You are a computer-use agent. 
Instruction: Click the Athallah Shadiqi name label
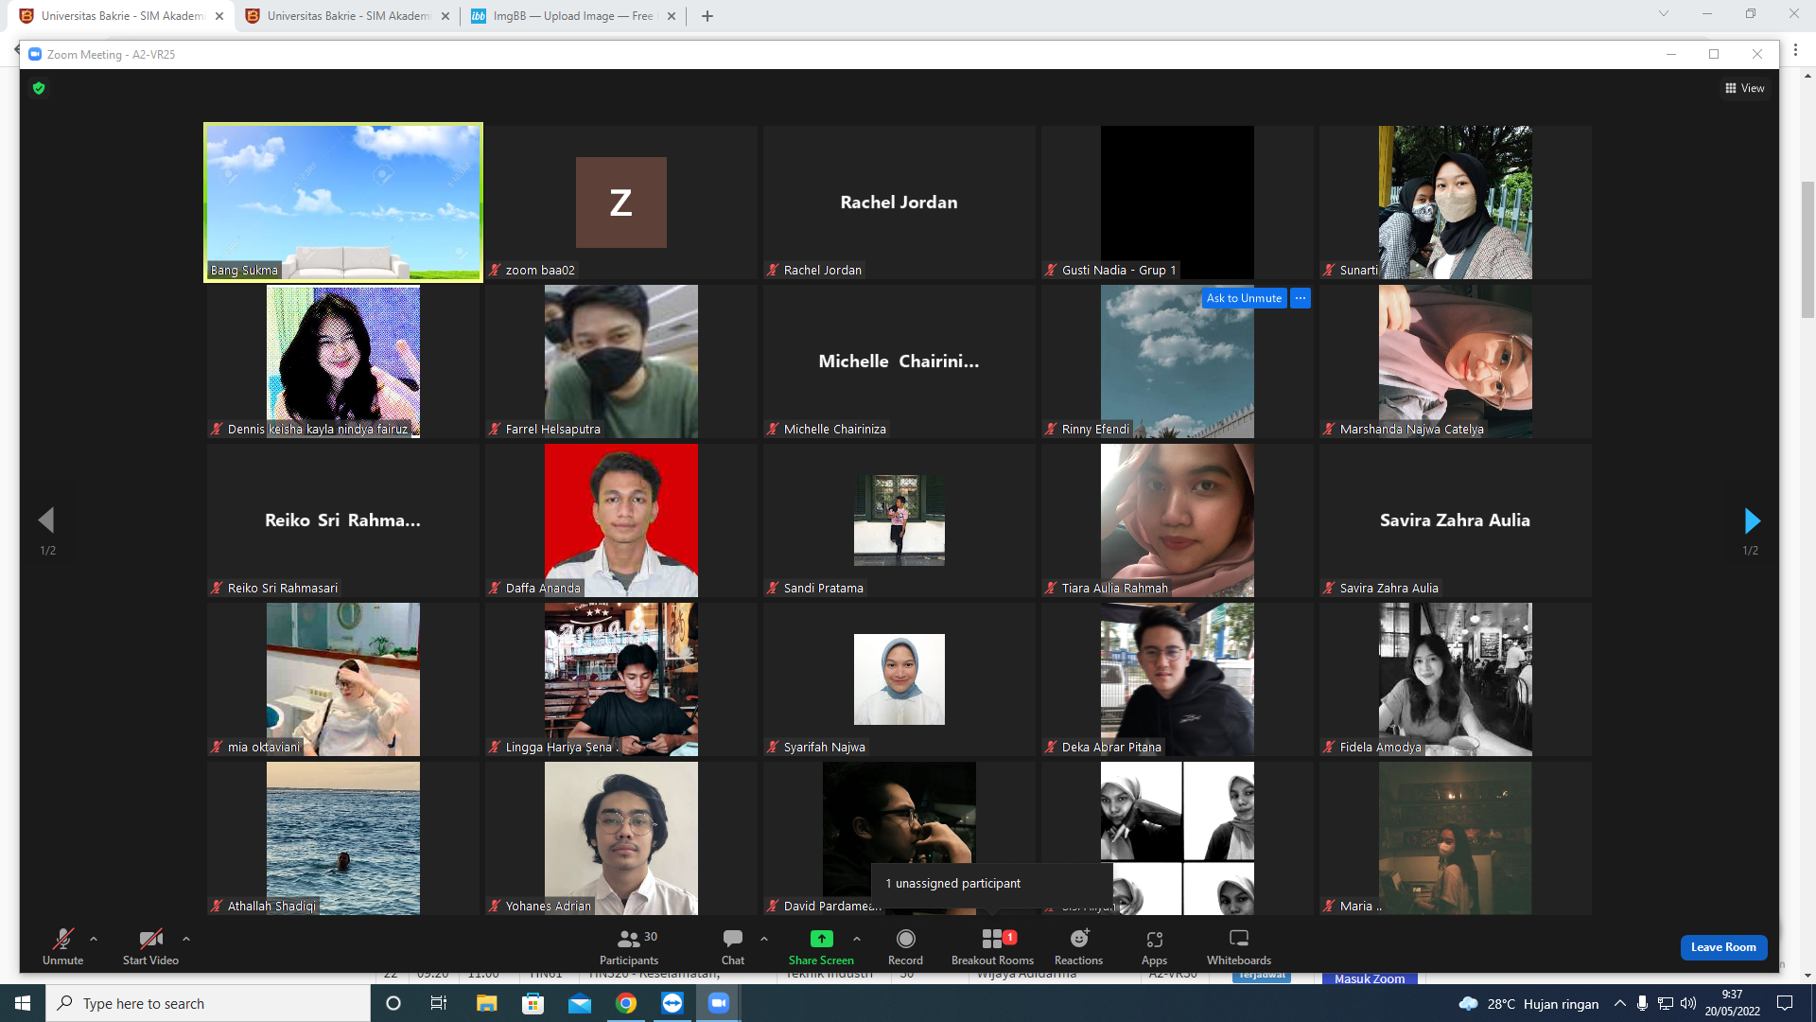[271, 907]
